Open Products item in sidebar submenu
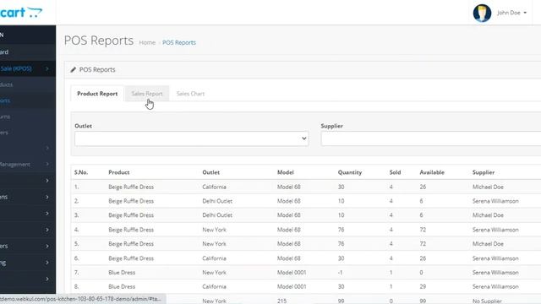The width and height of the screenshot is (541, 304). (x=7, y=84)
